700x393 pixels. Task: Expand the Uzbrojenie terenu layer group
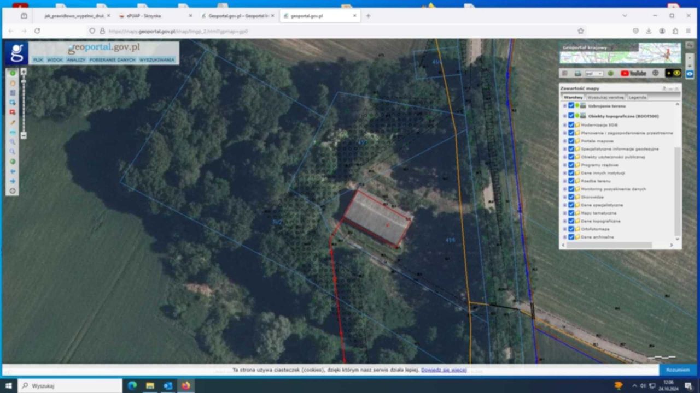(x=565, y=106)
